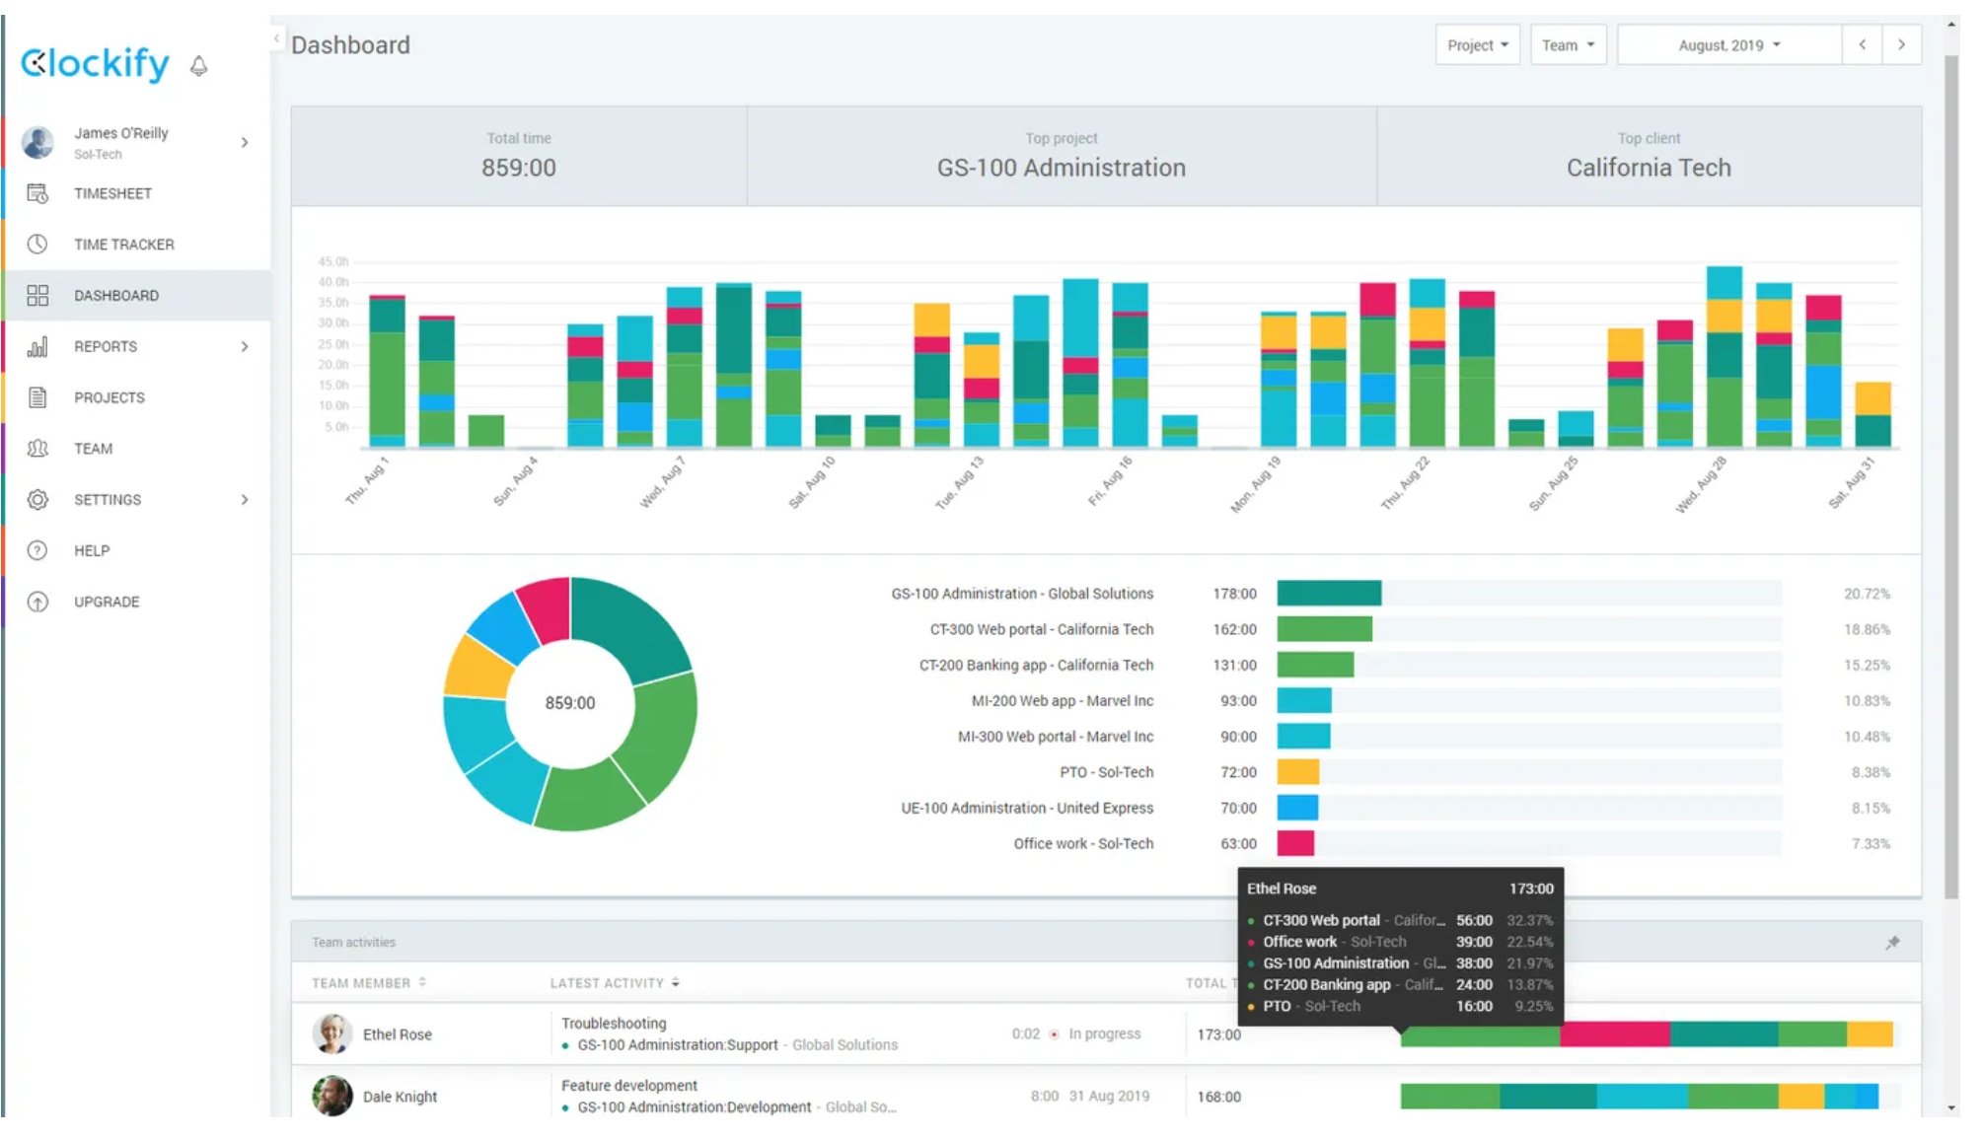This screenshot has width=1982, height=1139.
Task: Open Upgrade in the sidebar
Action: tap(136, 603)
